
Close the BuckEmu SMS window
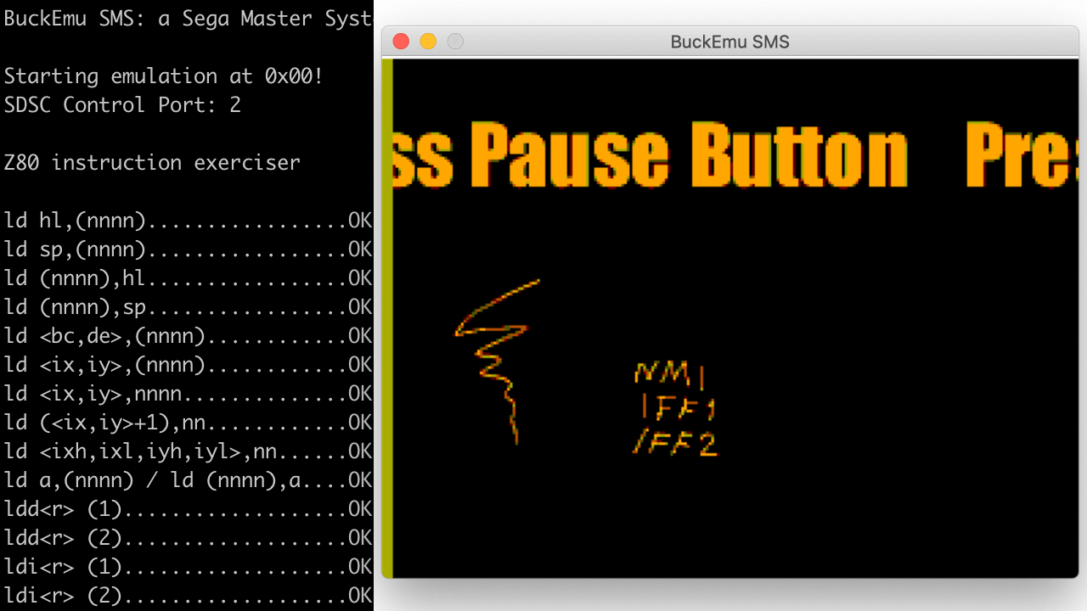pyautogui.click(x=402, y=41)
